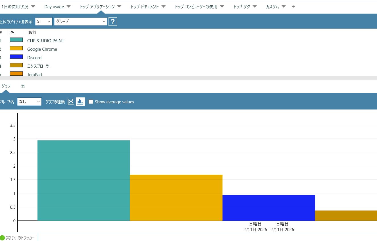Open the top items count dropdown showing 5
Screen dimensions: 377x241
[44, 21]
